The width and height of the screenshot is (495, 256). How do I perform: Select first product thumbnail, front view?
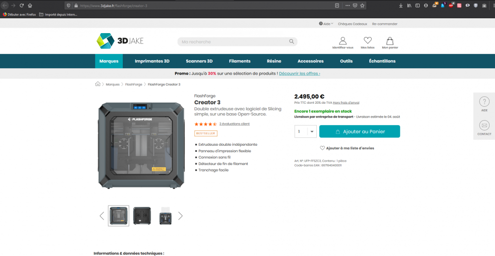[118, 215]
